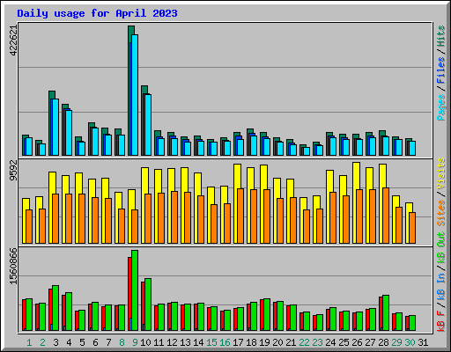Click the green kB Out bar for day 28
The height and width of the screenshot is (352, 451).
pos(386,313)
